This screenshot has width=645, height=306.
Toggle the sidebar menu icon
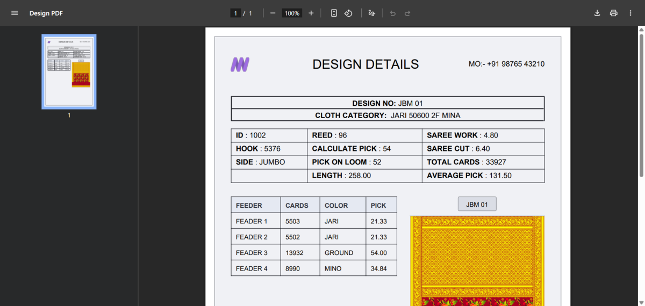click(x=15, y=13)
